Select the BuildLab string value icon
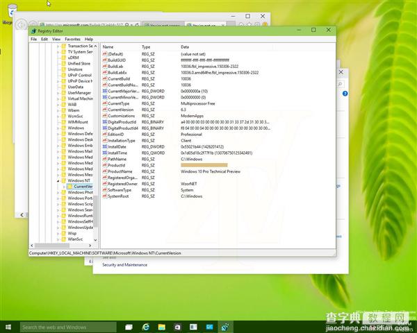The image size is (417, 333). 105,67
